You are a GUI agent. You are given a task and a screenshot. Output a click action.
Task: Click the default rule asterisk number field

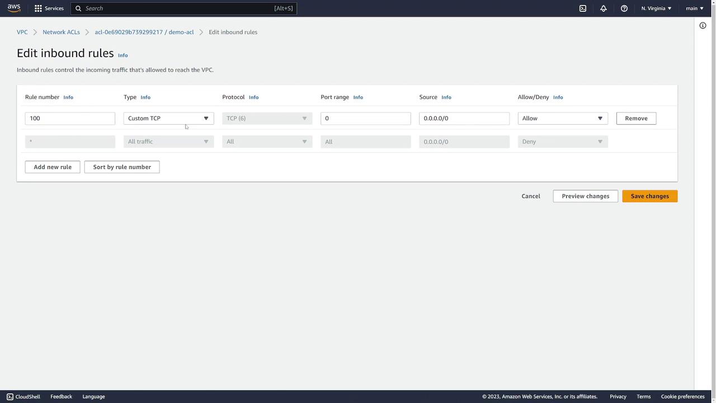[x=70, y=142]
